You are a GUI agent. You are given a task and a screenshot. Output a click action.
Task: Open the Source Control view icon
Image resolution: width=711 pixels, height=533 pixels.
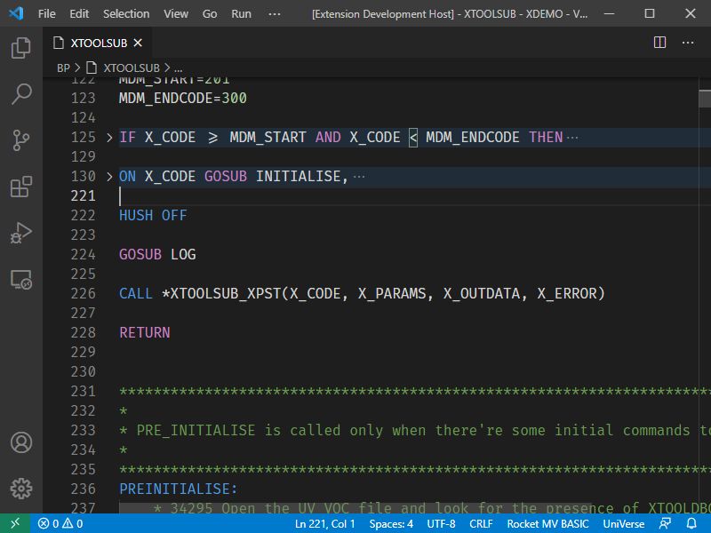(x=20, y=140)
